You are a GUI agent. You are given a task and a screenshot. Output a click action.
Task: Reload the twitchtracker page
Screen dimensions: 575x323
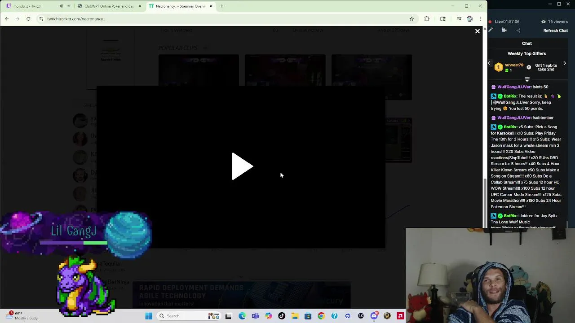pos(28,19)
